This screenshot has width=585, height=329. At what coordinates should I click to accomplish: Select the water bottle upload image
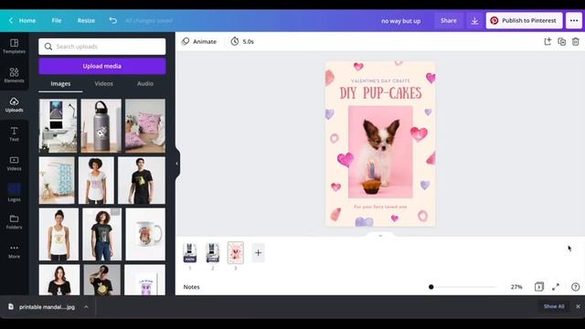click(101, 126)
